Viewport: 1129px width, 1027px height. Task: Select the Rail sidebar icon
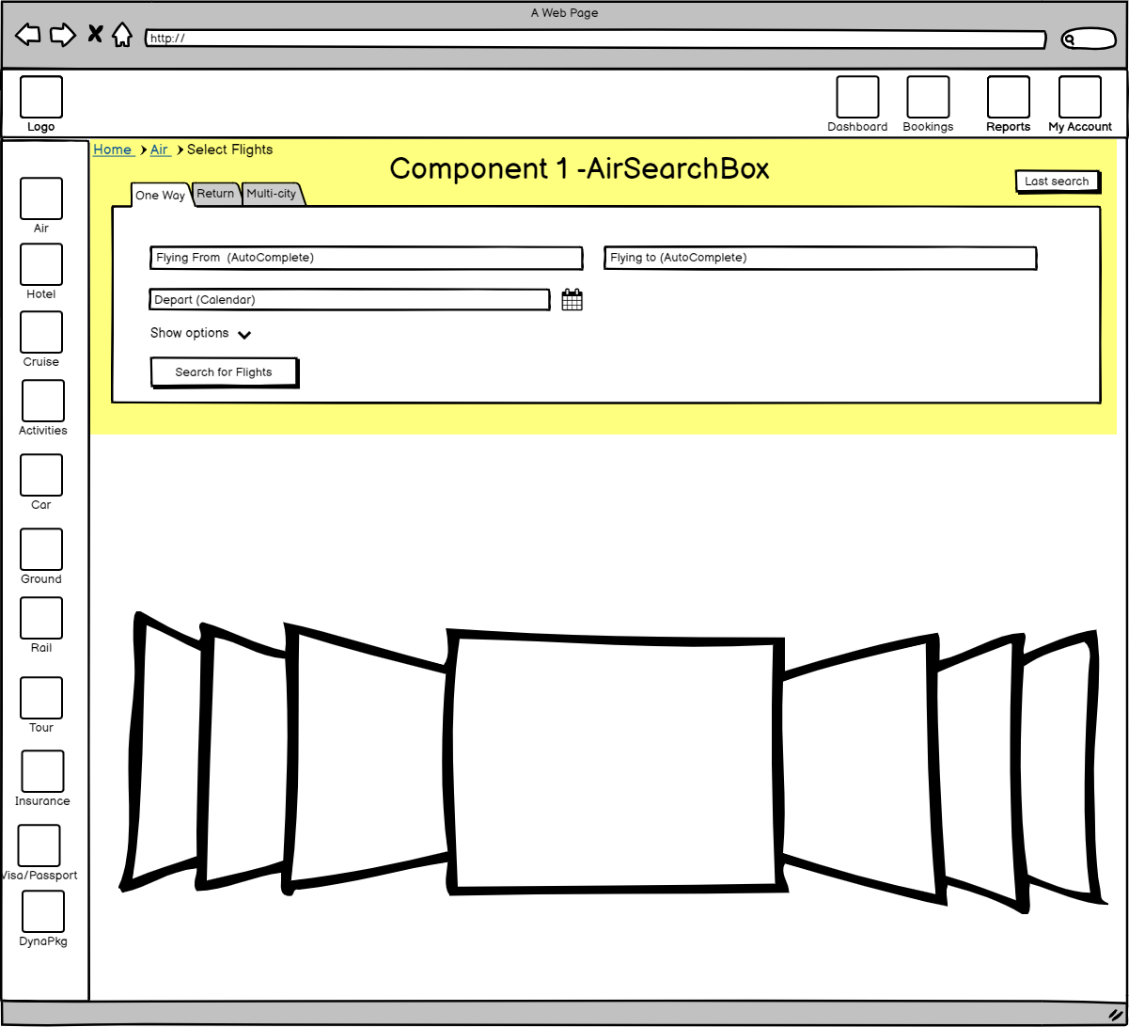click(41, 618)
